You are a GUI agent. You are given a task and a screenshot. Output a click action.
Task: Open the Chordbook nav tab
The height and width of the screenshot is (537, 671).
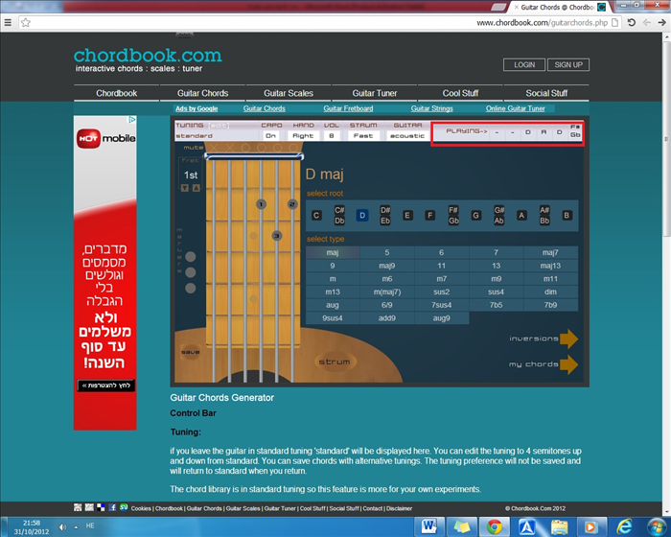coord(116,93)
